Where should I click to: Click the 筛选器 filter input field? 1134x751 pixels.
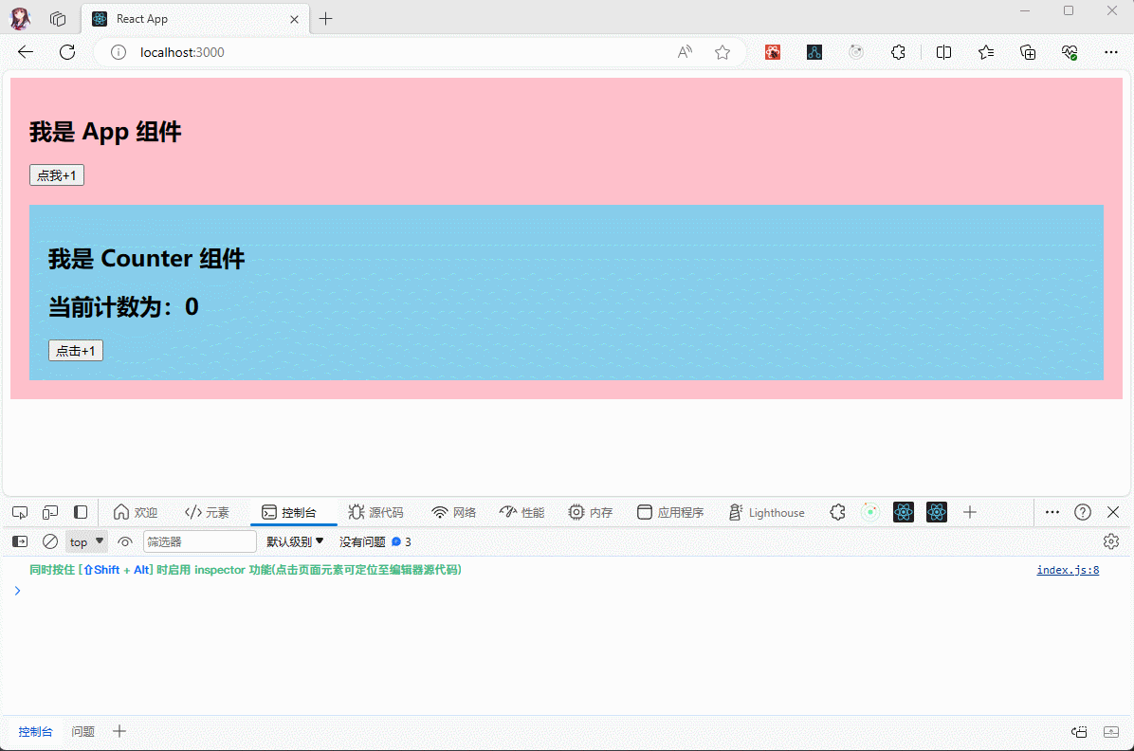click(199, 541)
